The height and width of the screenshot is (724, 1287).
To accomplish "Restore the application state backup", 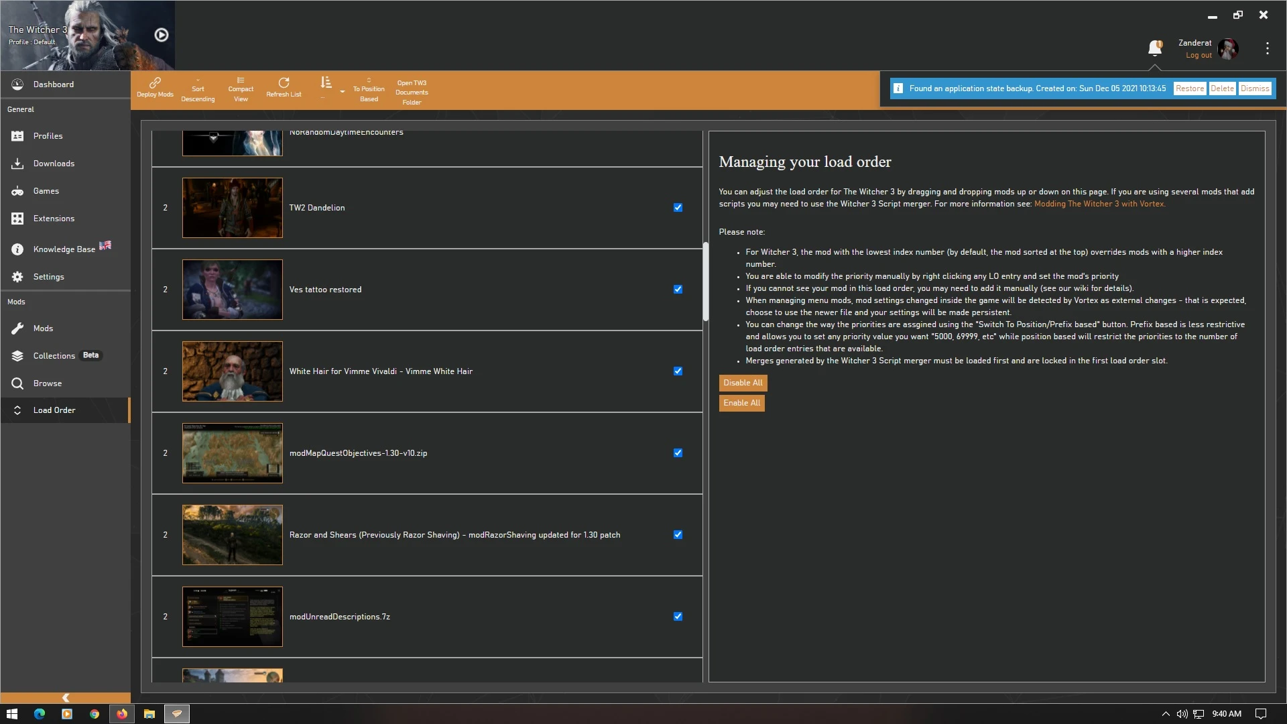I will coord(1190,88).
